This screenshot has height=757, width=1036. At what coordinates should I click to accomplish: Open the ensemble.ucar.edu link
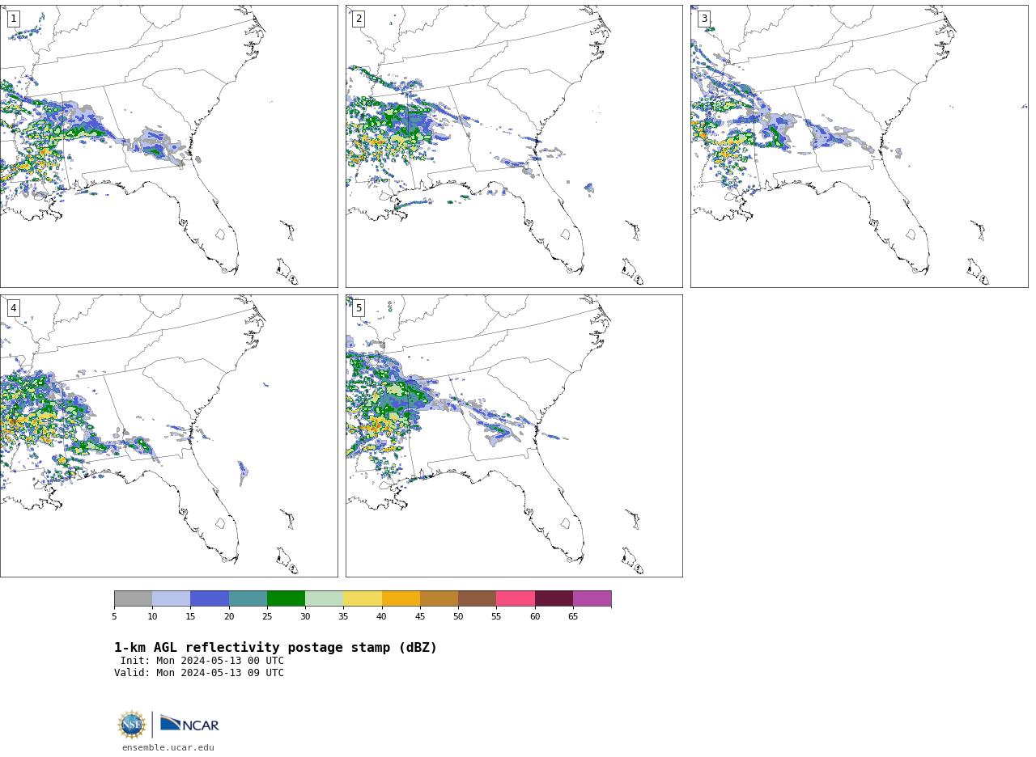(168, 748)
